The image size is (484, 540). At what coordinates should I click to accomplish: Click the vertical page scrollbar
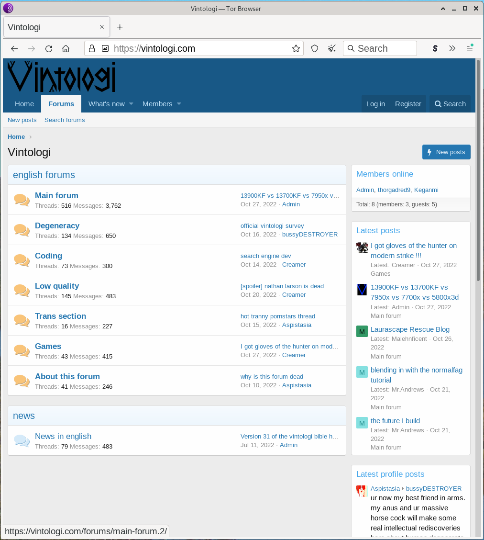click(478, 170)
